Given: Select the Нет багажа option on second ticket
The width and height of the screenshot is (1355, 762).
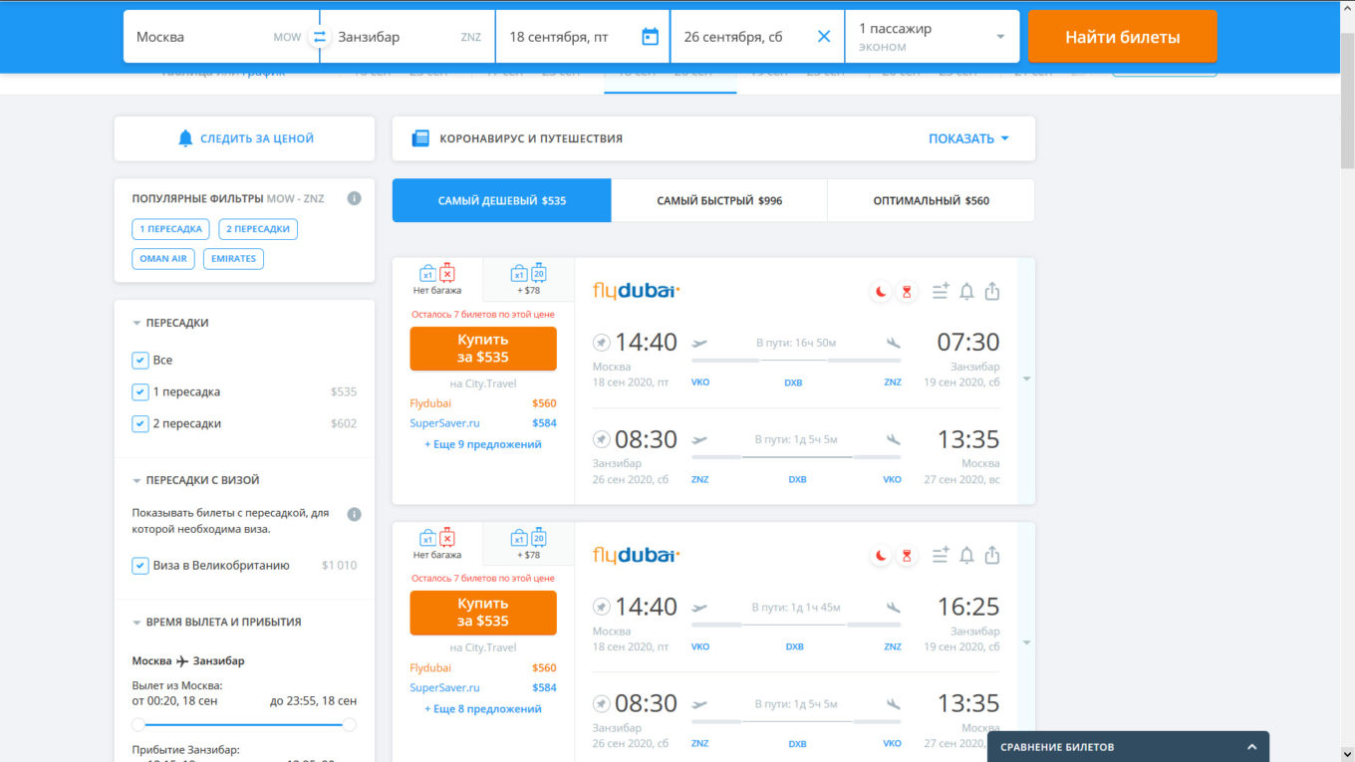Looking at the screenshot, I should (437, 544).
